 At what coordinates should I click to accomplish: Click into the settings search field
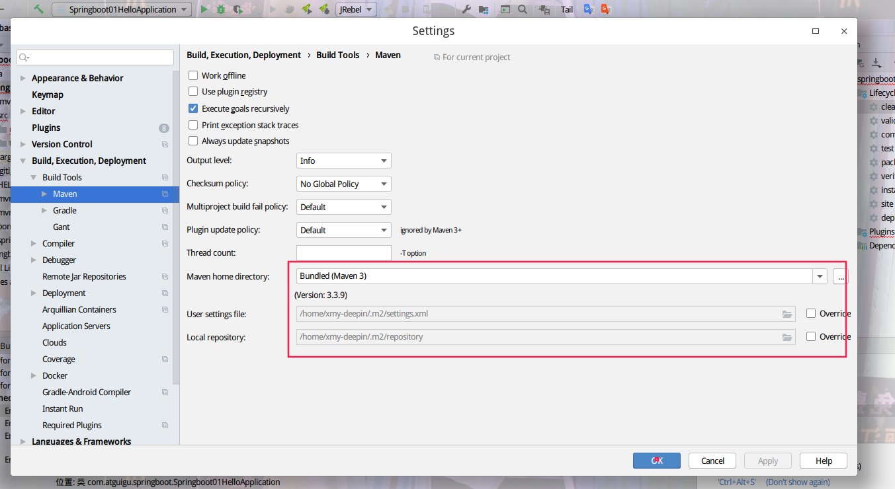95,57
